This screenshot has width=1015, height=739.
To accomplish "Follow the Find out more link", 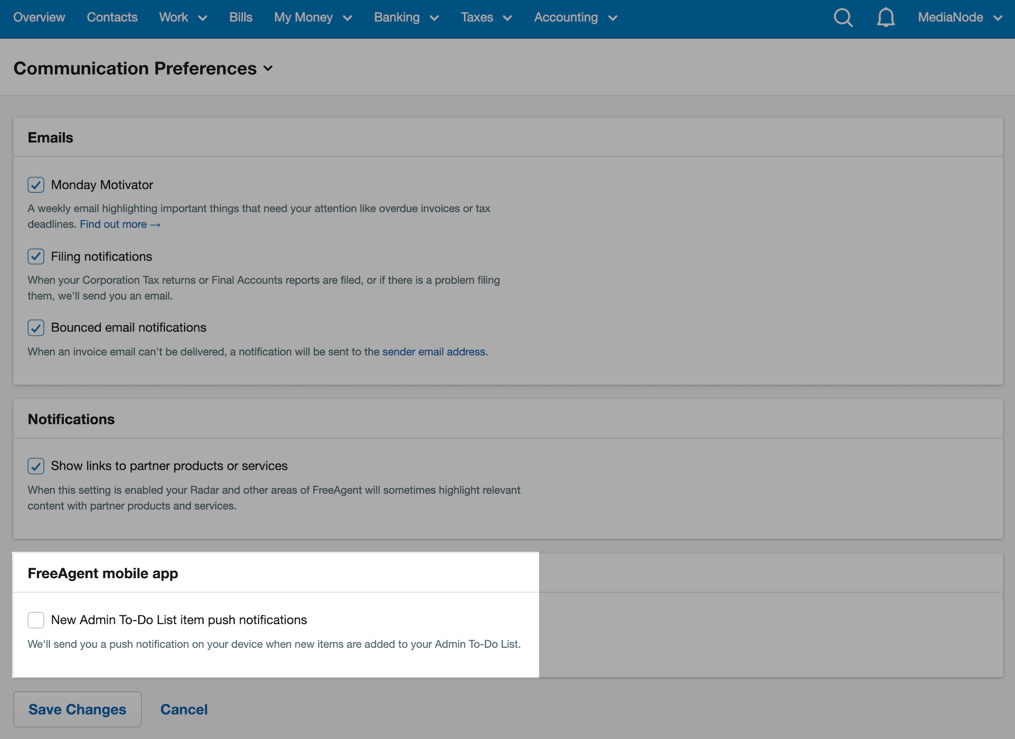I will point(120,224).
